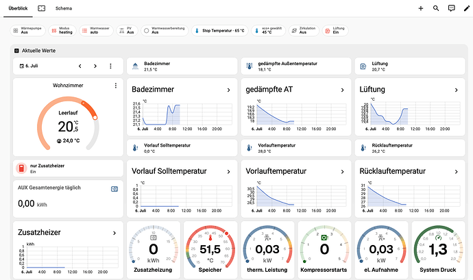This screenshot has height=280, width=473.
Task: Open the Speicher temperature gauge
Action: [210, 250]
